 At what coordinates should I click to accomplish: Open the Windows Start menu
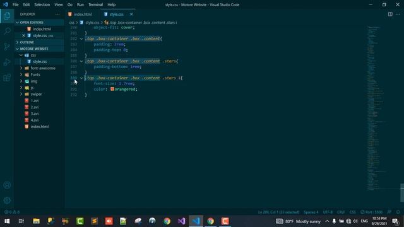[x=7, y=221]
